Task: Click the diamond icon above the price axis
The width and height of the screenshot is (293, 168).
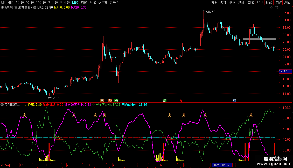Action: click(271, 8)
